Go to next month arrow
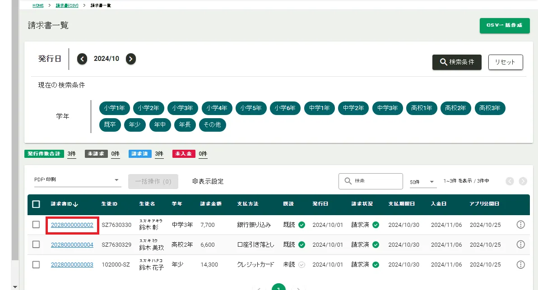This screenshot has width=538, height=290. coord(131,59)
